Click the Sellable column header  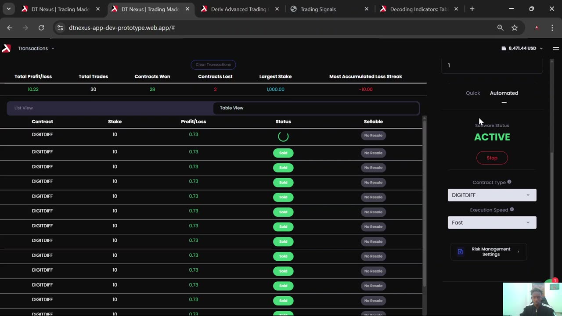pos(373,122)
